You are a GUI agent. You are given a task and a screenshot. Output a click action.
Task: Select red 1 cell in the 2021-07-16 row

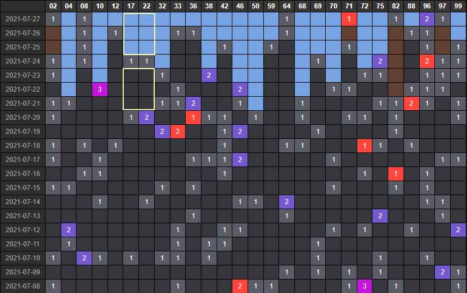click(396, 173)
